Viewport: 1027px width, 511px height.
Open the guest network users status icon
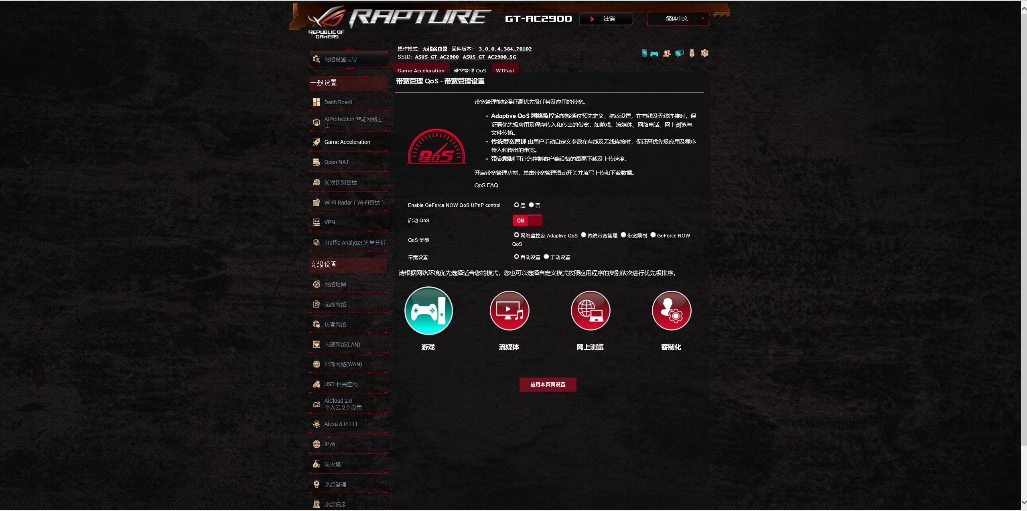(x=666, y=53)
